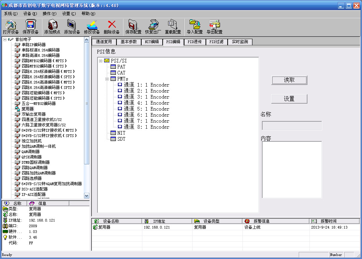Select 单路高清H.264编码器 in device tree
Image resolution: width=362 pixels, height=259 pixels.
pyautogui.click(x=41, y=55)
